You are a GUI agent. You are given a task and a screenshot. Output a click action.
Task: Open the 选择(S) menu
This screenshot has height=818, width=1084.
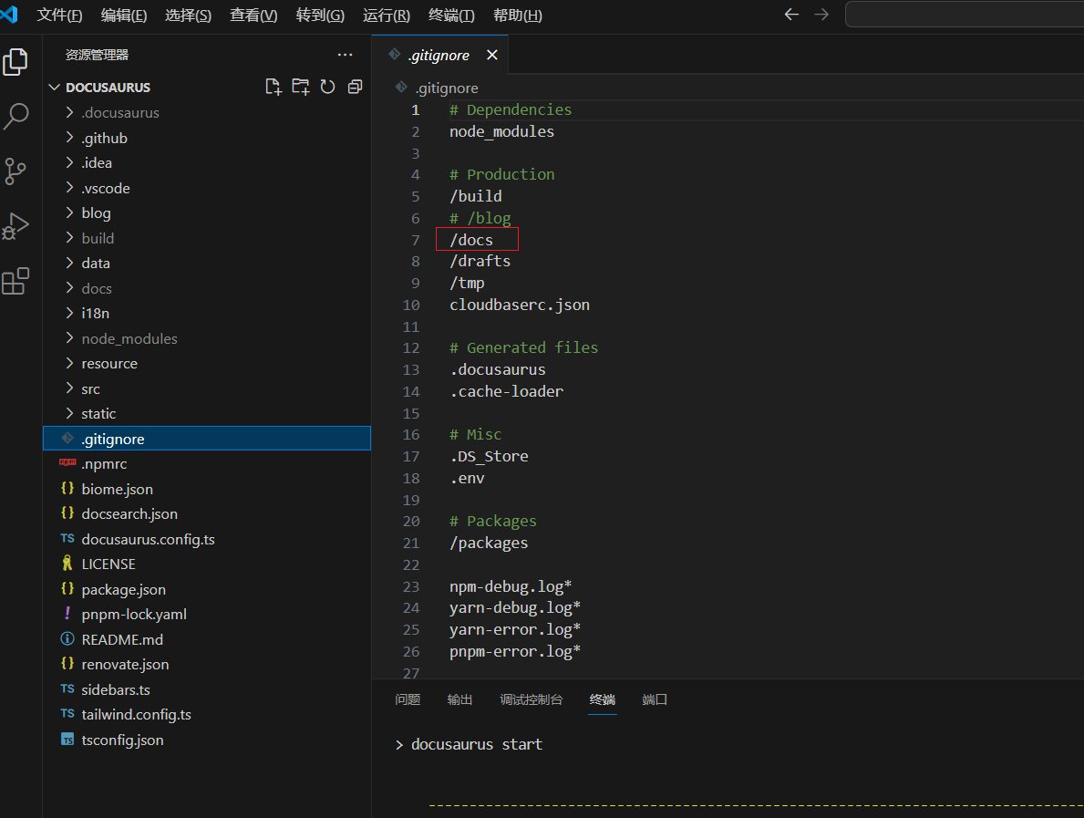(x=188, y=16)
